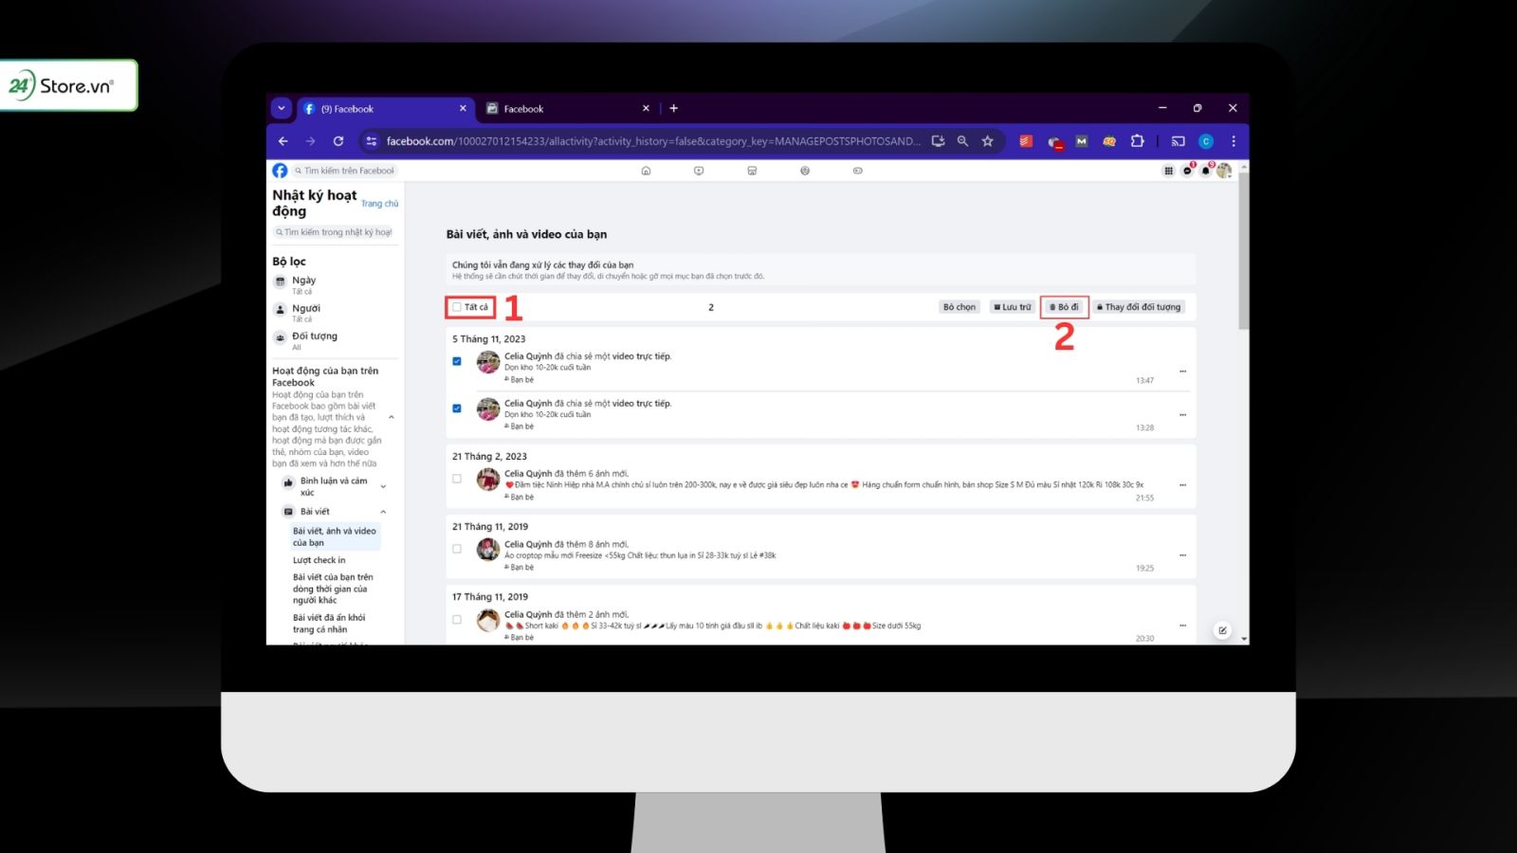Viewport: 1517px width, 853px height.
Task: Click the new message compose icon
Action: pos(1223,630)
